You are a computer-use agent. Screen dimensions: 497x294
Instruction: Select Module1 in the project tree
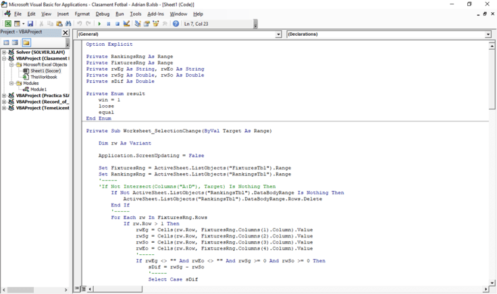click(38, 89)
